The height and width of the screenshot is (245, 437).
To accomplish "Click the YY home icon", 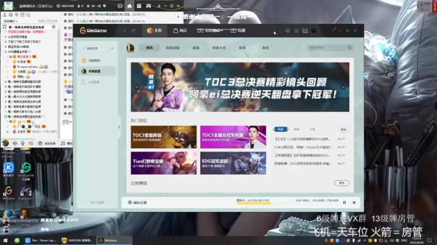I will coord(129,6).
